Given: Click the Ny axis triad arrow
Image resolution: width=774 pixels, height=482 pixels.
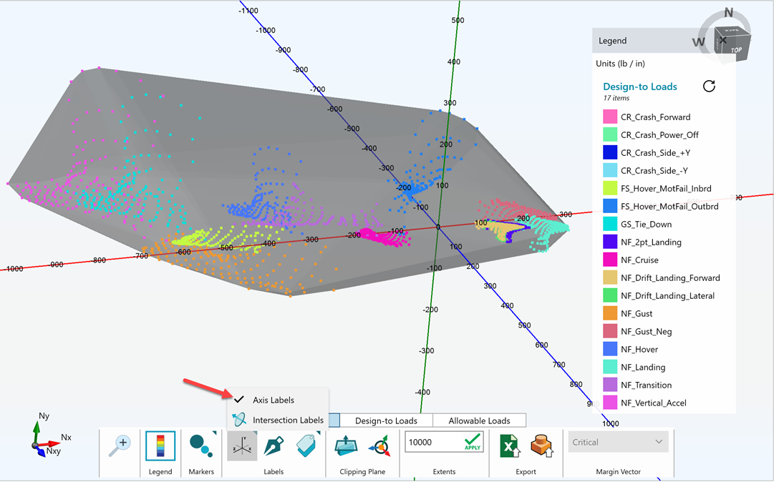Looking at the screenshot, I should [37, 429].
